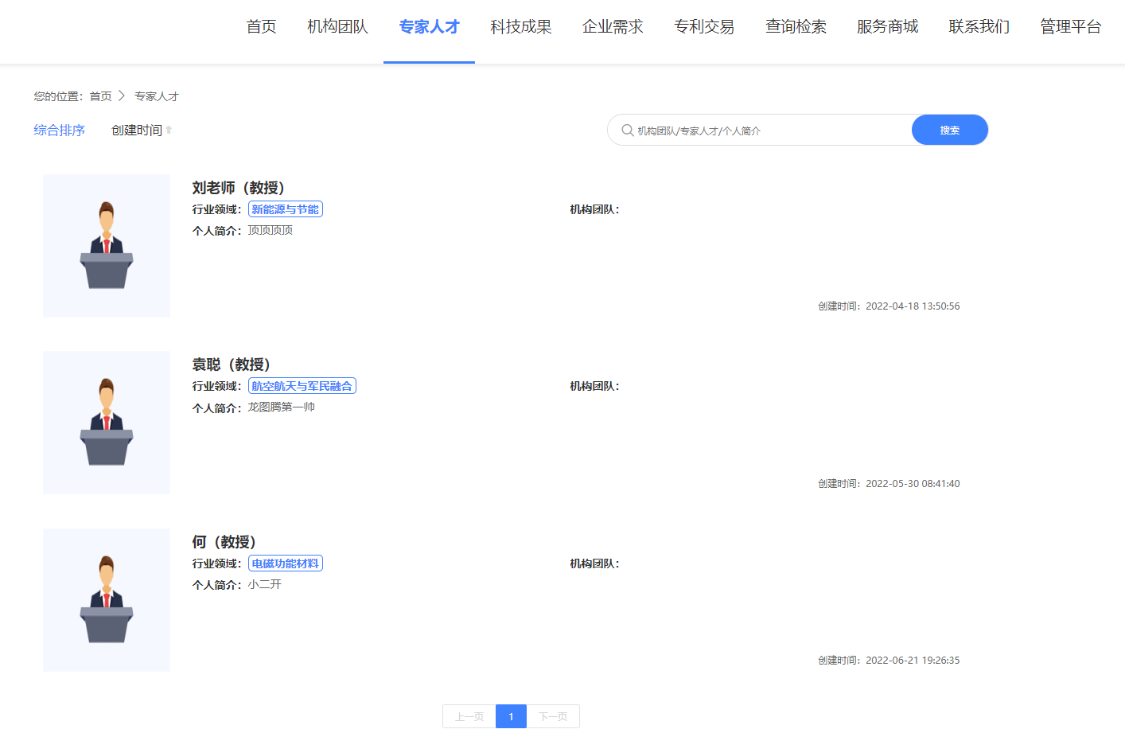Screen dimensions: 1125x733
Task: Click the 电磁功能材料 industry tag
Action: (285, 563)
